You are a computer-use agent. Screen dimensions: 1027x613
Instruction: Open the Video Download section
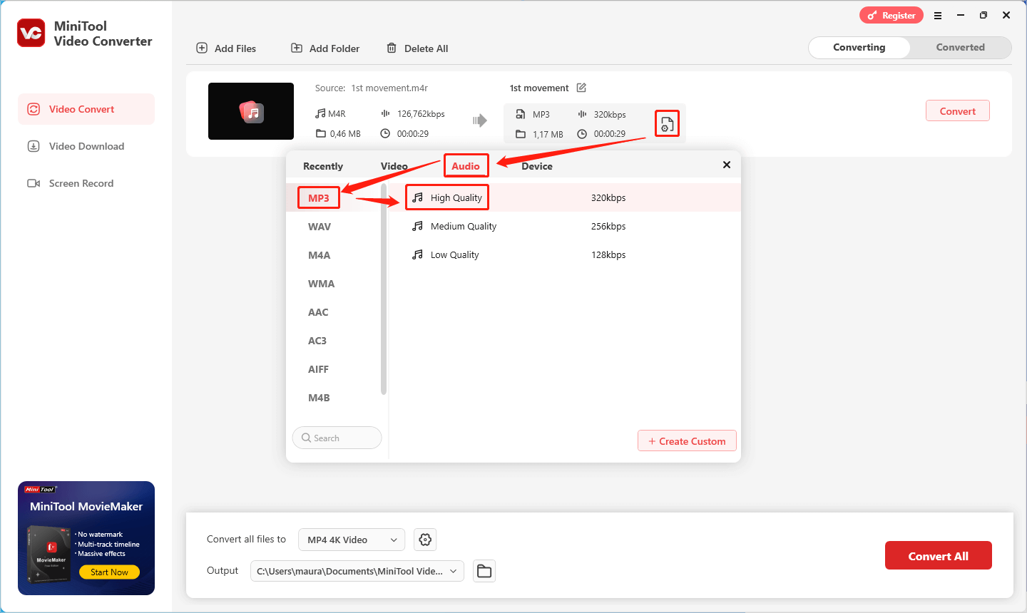[86, 146]
